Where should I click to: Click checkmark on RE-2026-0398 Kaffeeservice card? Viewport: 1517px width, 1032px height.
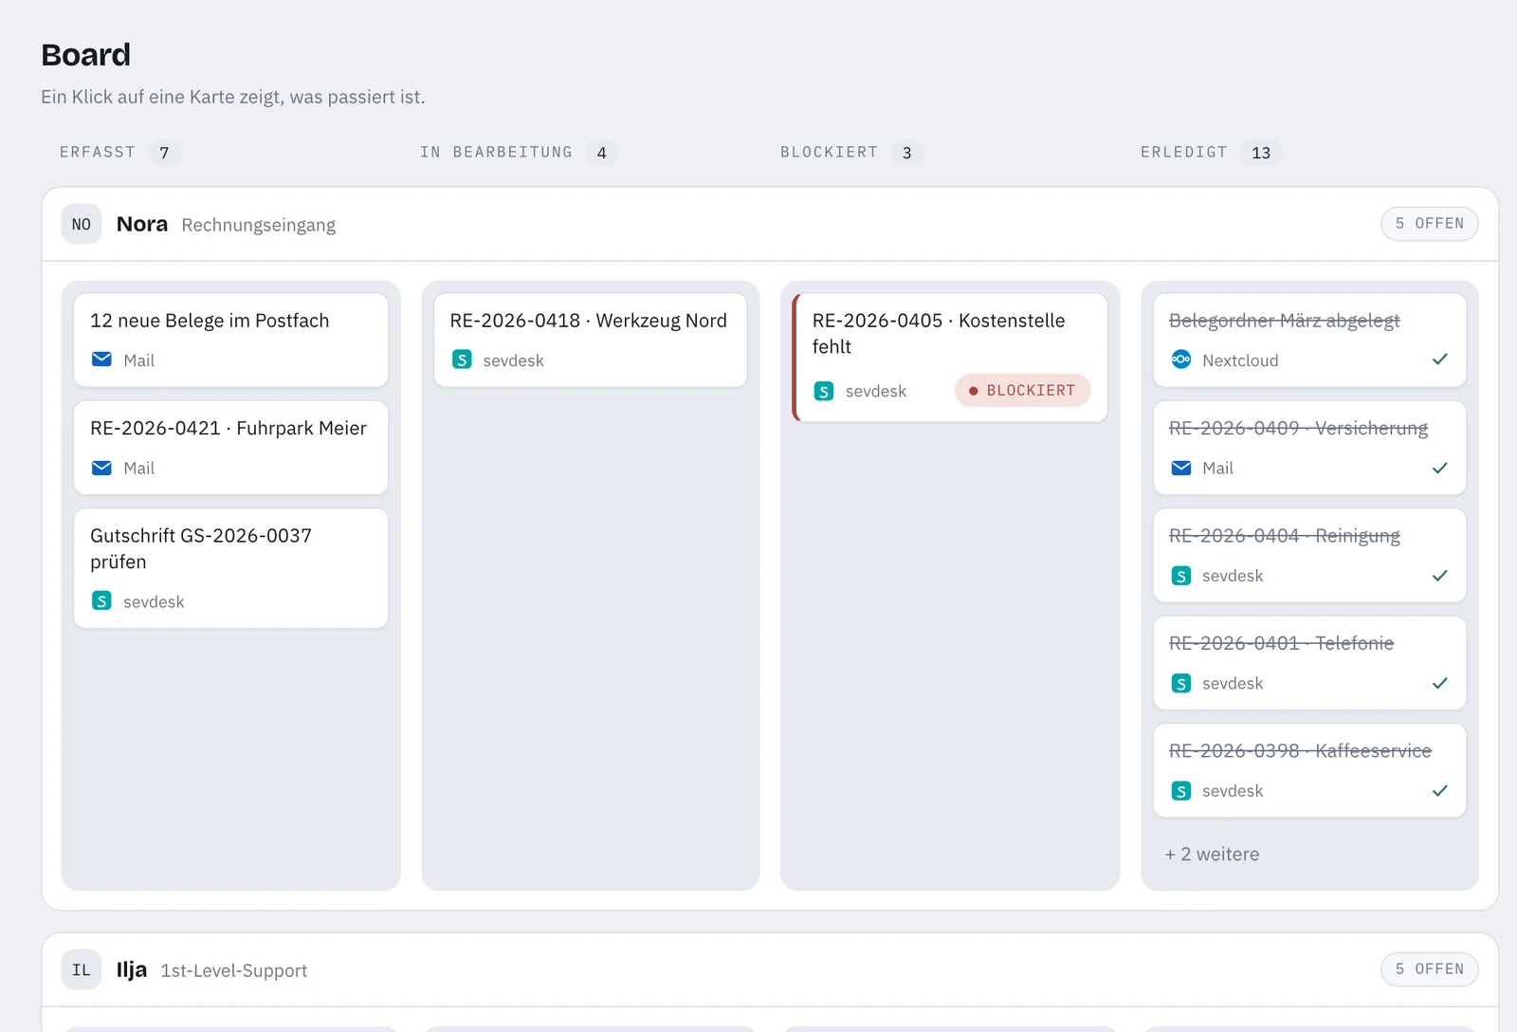pyautogui.click(x=1439, y=790)
